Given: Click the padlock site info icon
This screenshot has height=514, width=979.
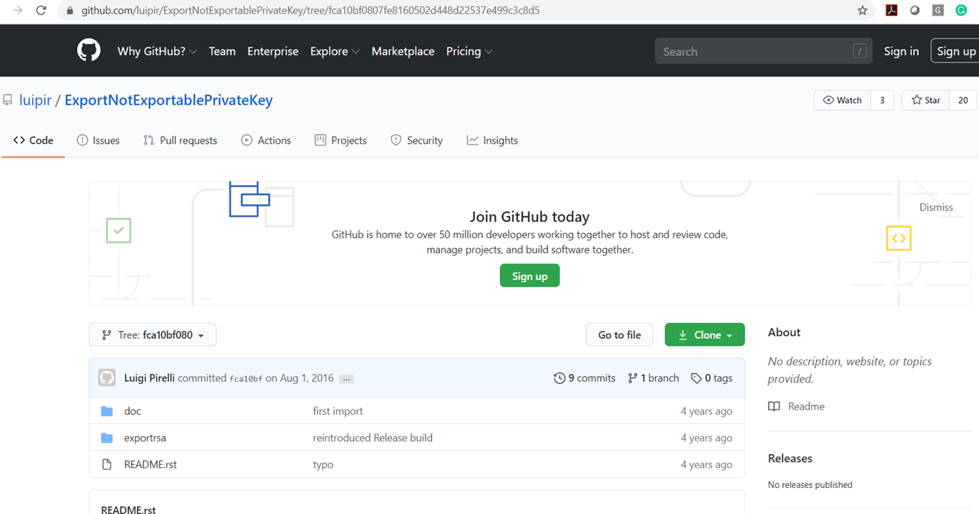Looking at the screenshot, I should click(x=70, y=11).
